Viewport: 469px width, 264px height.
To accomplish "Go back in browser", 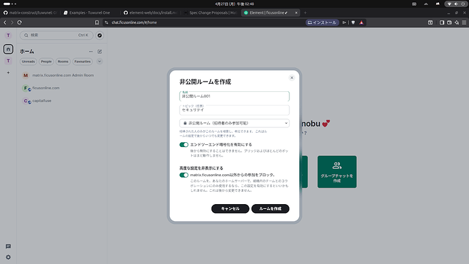I will point(5,22).
